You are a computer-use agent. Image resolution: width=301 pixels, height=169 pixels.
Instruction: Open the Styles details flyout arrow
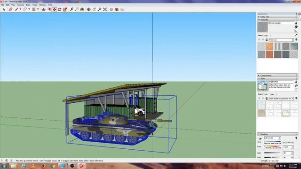coord(296,99)
